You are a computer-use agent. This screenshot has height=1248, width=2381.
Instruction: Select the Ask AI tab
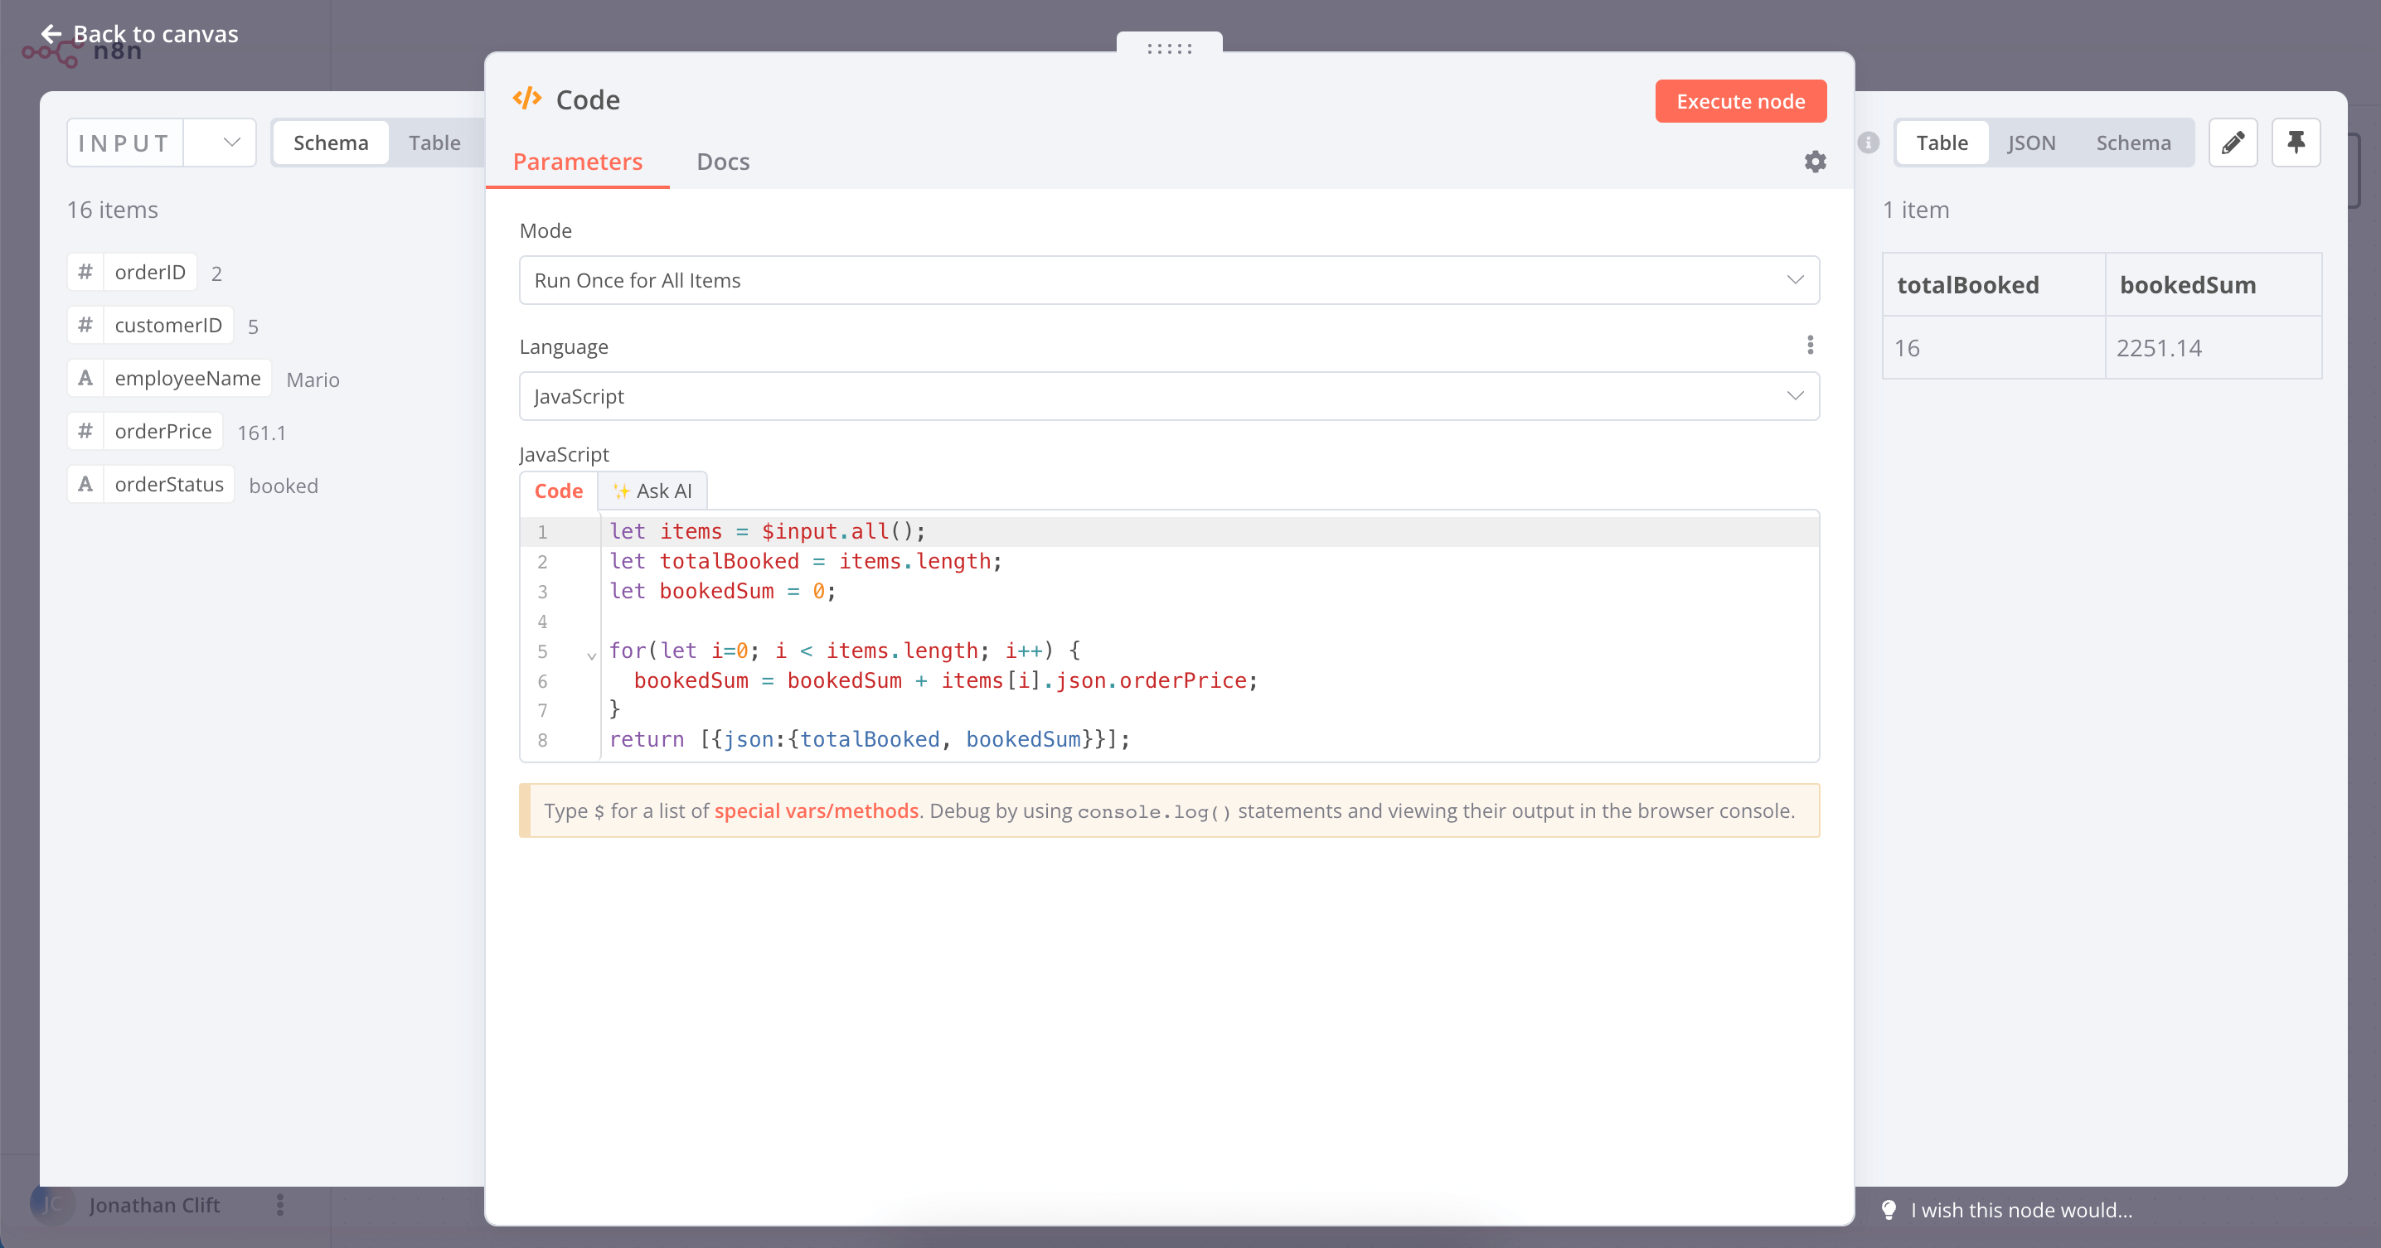pos(652,491)
